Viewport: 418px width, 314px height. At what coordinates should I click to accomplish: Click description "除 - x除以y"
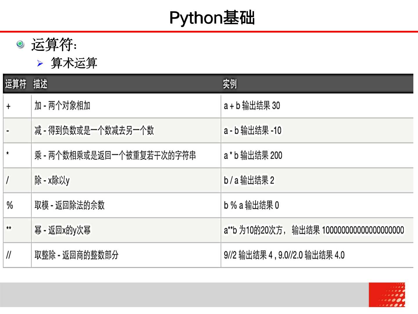(x=52, y=180)
